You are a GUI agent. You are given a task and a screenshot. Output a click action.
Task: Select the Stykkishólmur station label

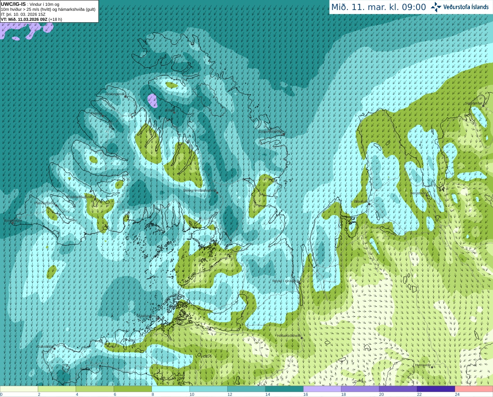(x=148, y=316)
